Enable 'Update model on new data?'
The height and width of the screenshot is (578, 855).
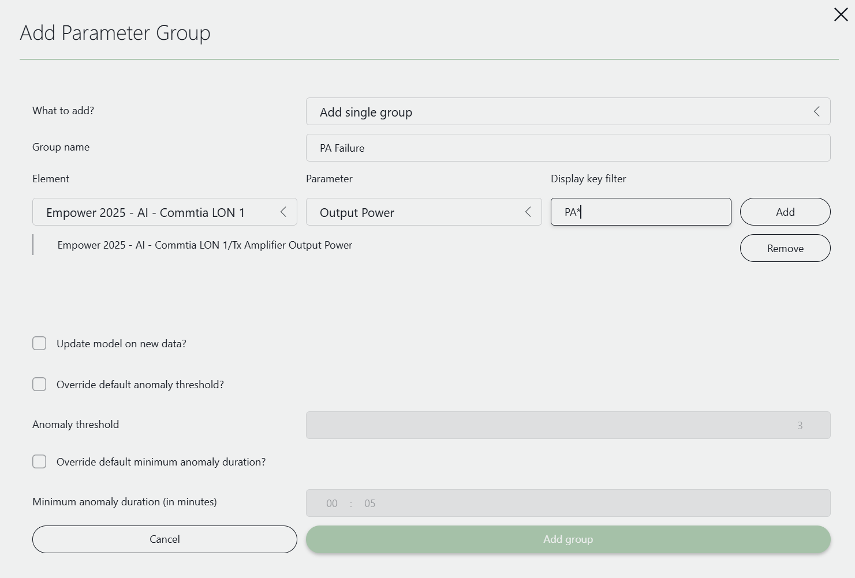39,343
